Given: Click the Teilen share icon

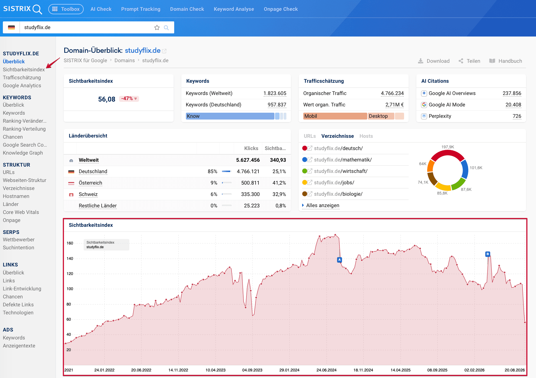Looking at the screenshot, I should (x=461, y=61).
